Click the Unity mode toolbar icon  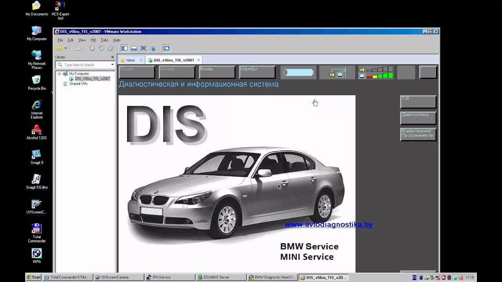153,48
